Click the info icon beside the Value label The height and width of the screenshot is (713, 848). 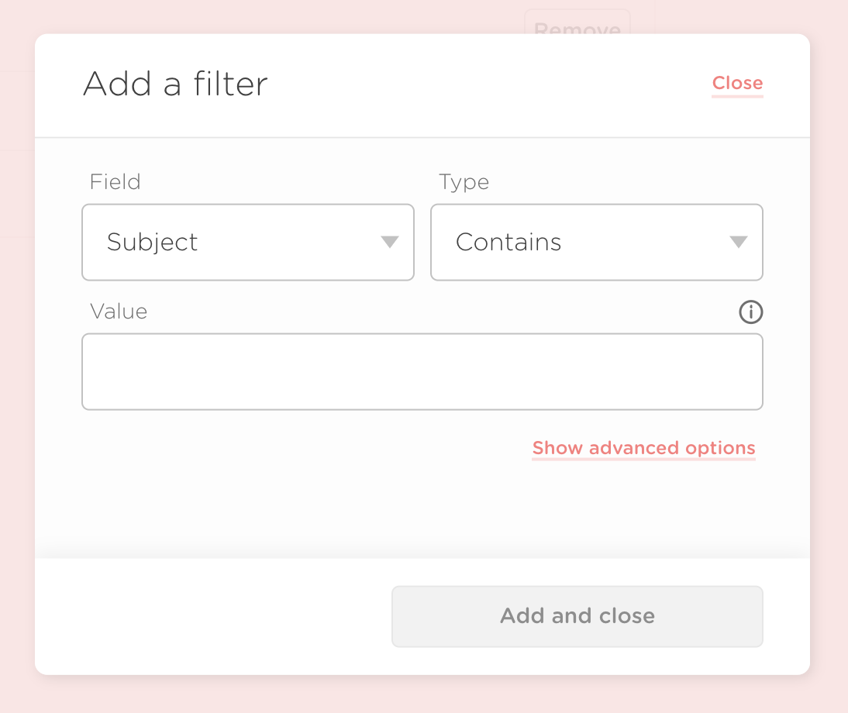point(750,312)
